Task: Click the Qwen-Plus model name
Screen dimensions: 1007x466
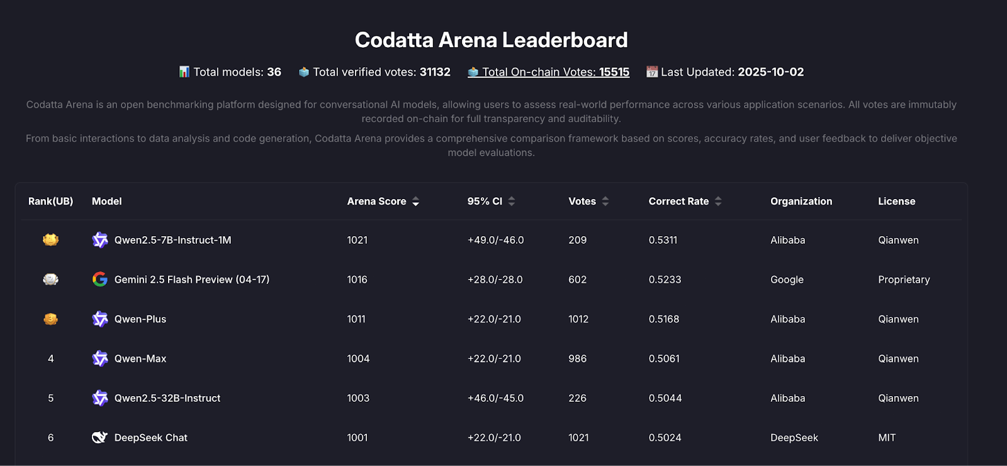Action: [140, 319]
